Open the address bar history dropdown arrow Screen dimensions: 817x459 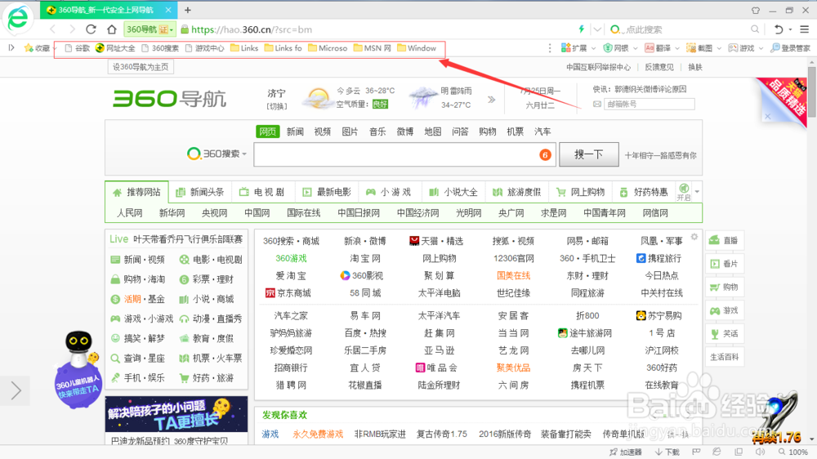[598, 29]
